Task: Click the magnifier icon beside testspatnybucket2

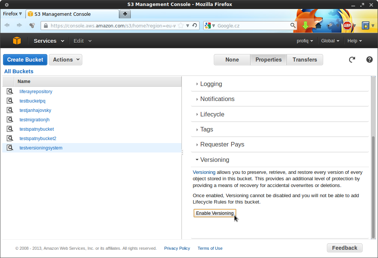Action: [10, 138]
